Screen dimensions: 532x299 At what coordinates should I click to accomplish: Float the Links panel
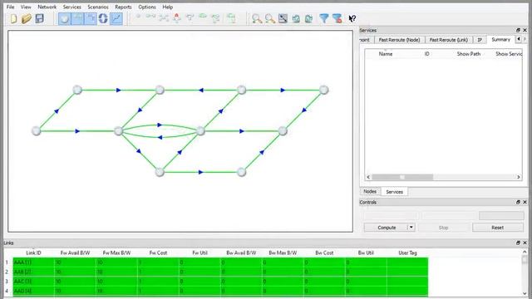pyautogui.click(x=518, y=243)
